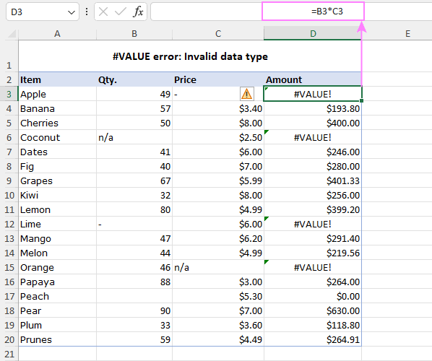Select the #VALUE! cell in the Lime row
432x361 pixels.
click(x=313, y=224)
